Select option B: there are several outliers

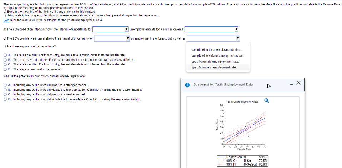click(x=5, y=60)
